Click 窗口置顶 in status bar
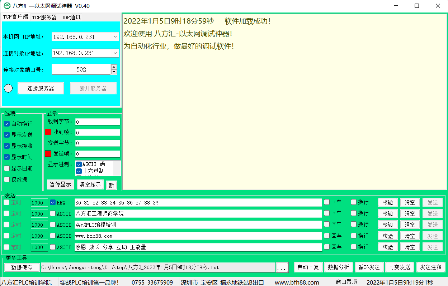The height and width of the screenshot is (286, 448). coord(346,282)
